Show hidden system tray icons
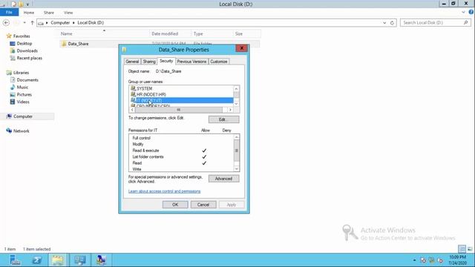The width and height of the screenshot is (475, 267). tap(414, 260)
